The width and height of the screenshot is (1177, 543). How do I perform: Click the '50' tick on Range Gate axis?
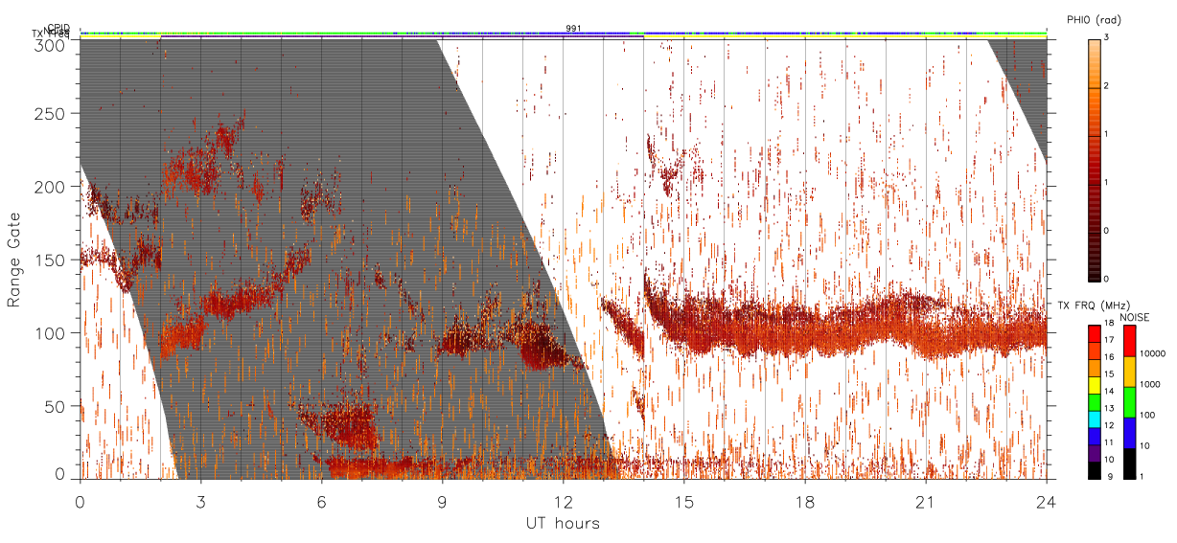[57, 406]
